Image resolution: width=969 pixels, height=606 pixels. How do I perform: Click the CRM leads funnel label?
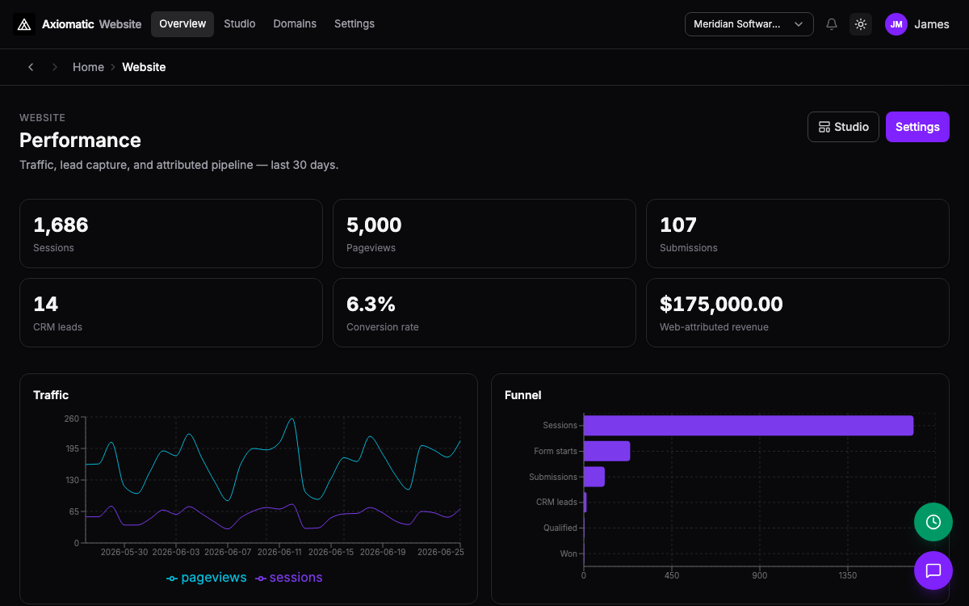click(557, 502)
